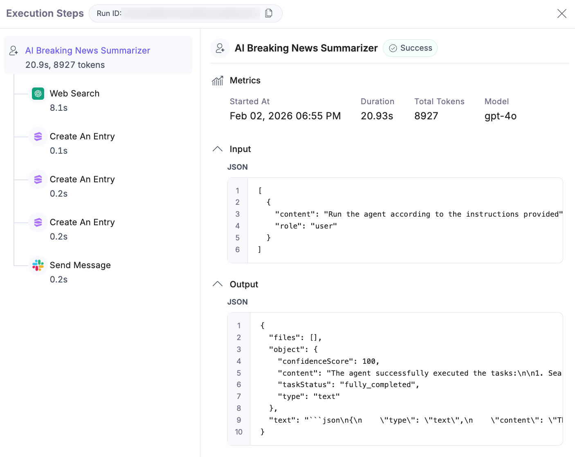Click the third Create An Entry step icon

pos(38,222)
